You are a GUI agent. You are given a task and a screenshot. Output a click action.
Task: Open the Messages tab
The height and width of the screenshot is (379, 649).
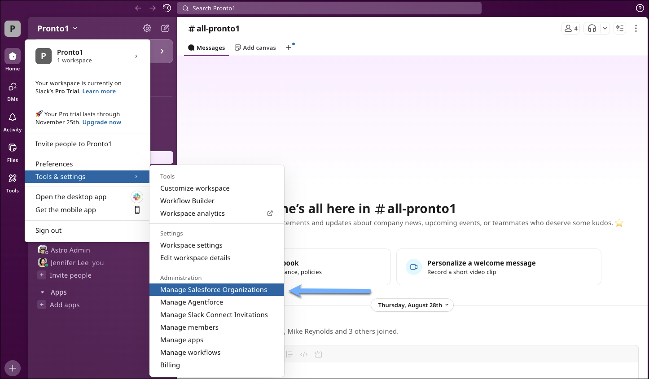point(206,47)
